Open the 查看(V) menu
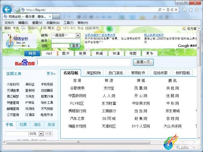 [x=37, y=23]
